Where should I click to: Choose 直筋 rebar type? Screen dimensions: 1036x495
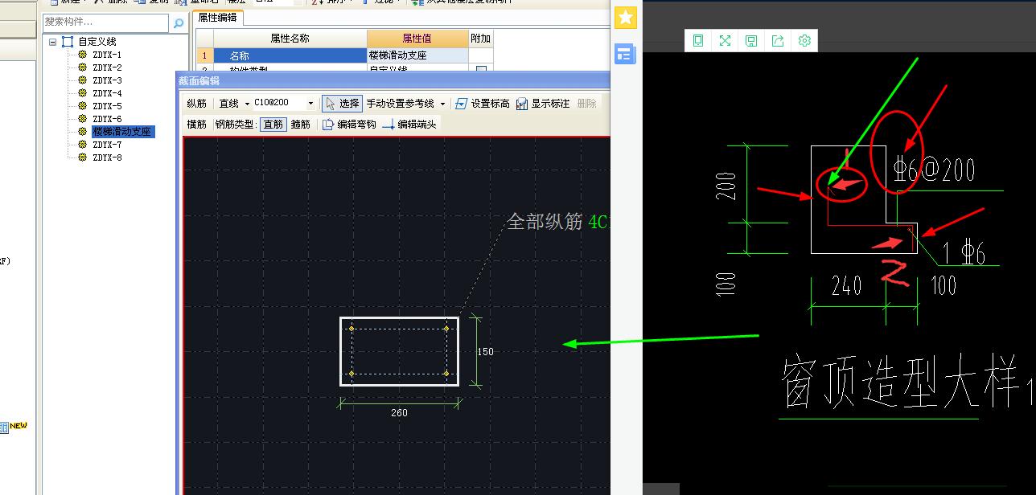pyautogui.click(x=273, y=125)
